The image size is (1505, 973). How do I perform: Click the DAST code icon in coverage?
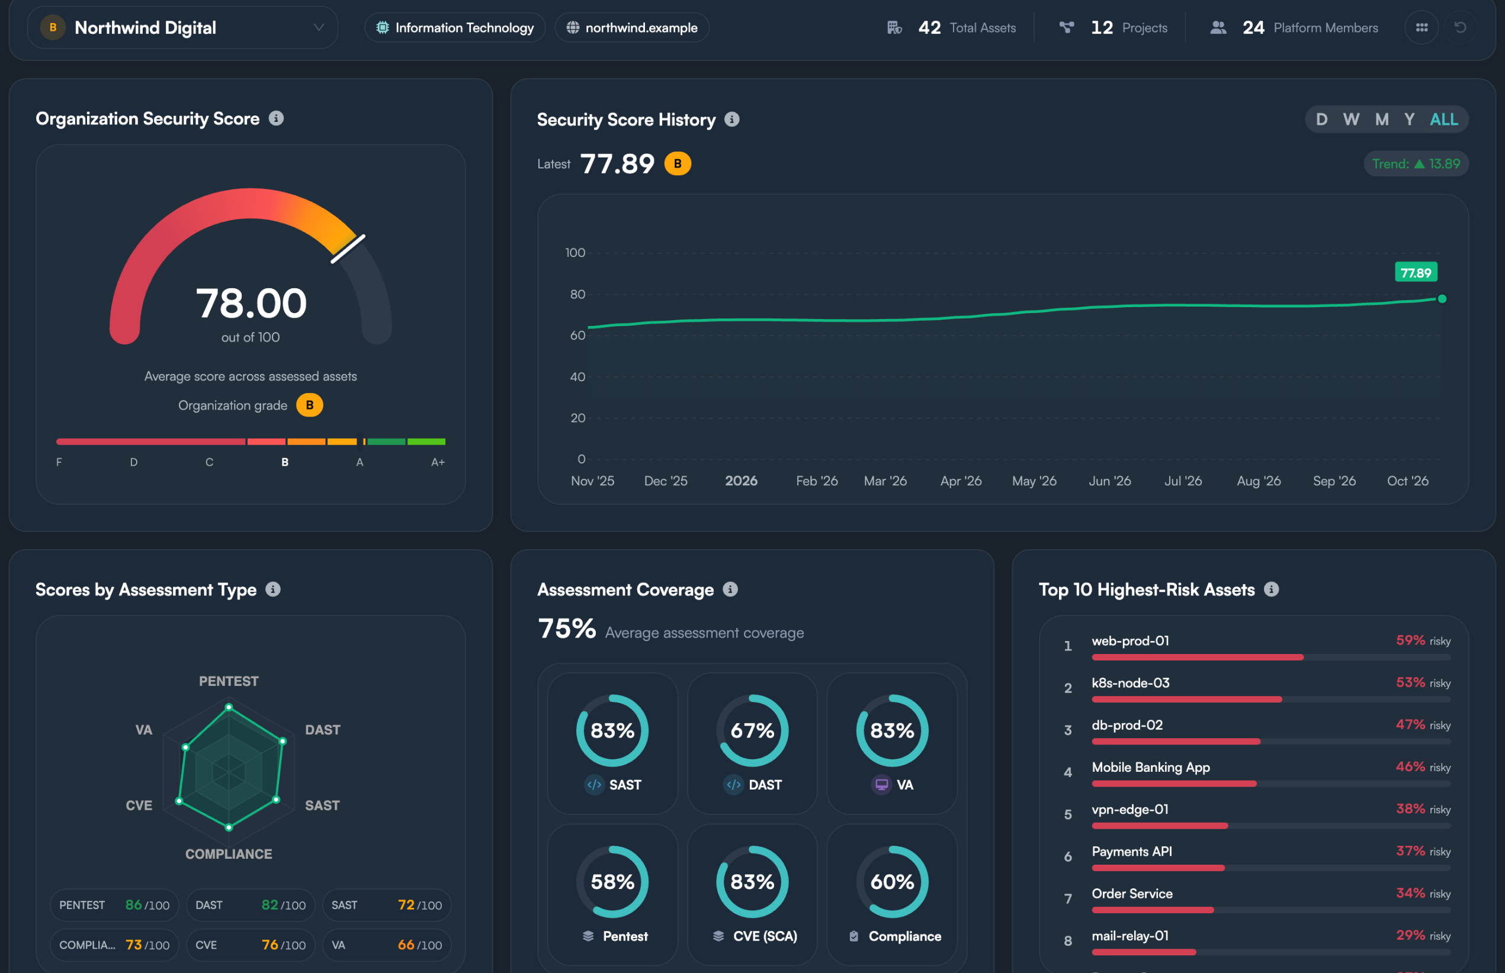click(x=733, y=785)
